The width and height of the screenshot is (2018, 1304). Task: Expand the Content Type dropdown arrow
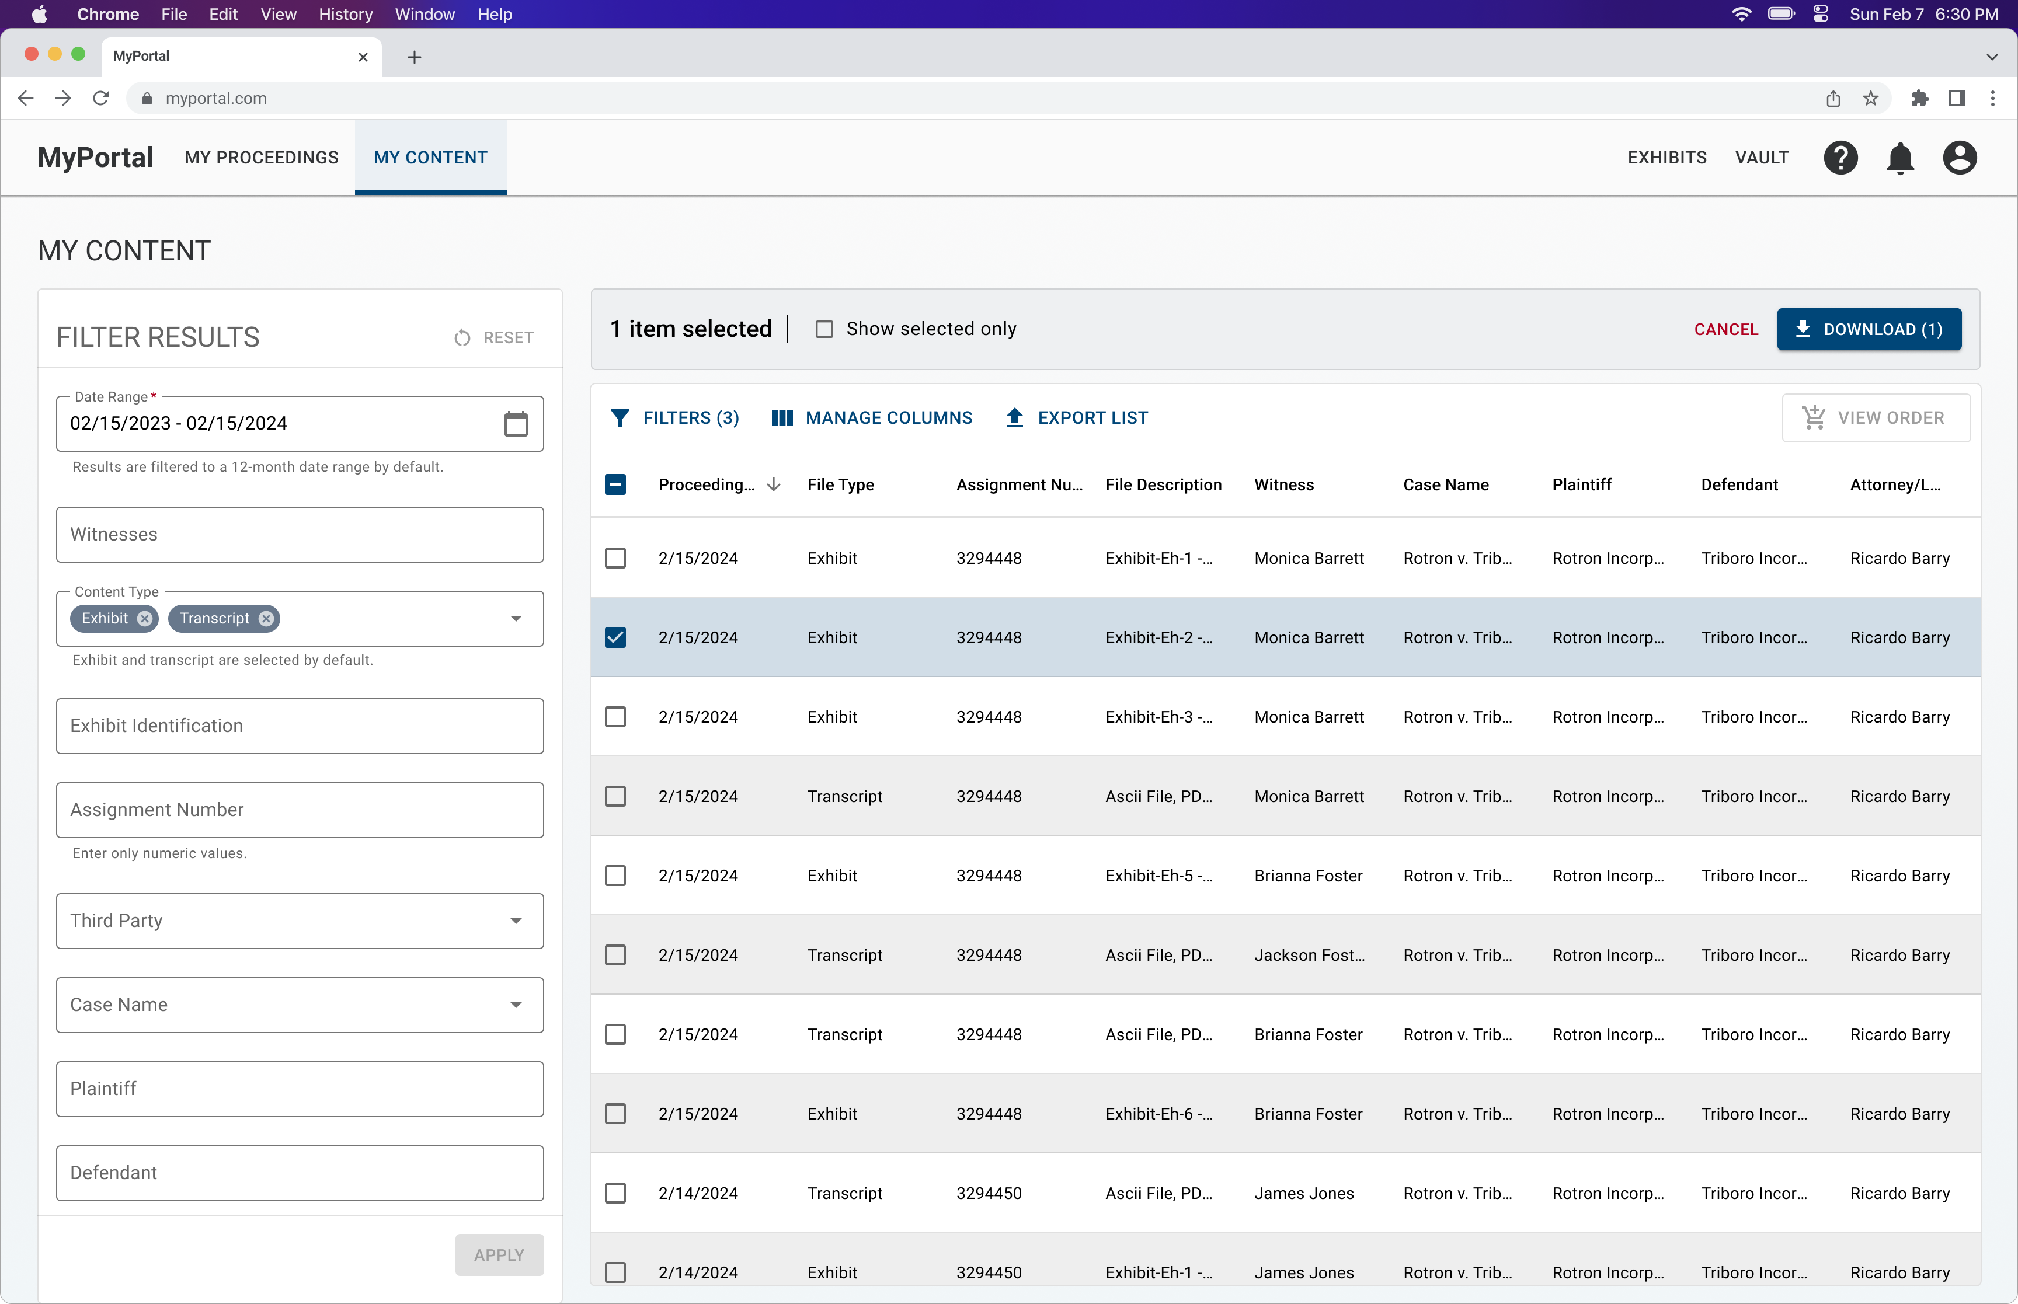[516, 619]
